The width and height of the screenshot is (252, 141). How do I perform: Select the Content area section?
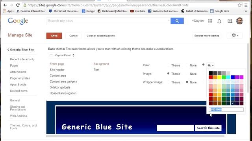(x=58, y=76)
